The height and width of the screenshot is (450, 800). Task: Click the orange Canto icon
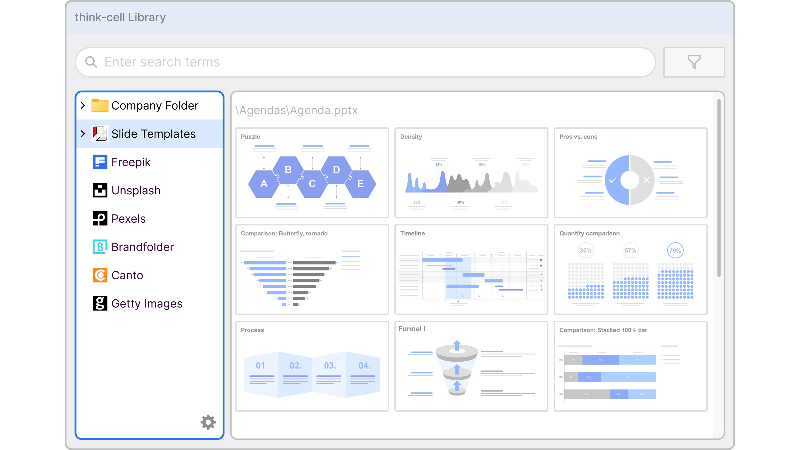tap(100, 275)
